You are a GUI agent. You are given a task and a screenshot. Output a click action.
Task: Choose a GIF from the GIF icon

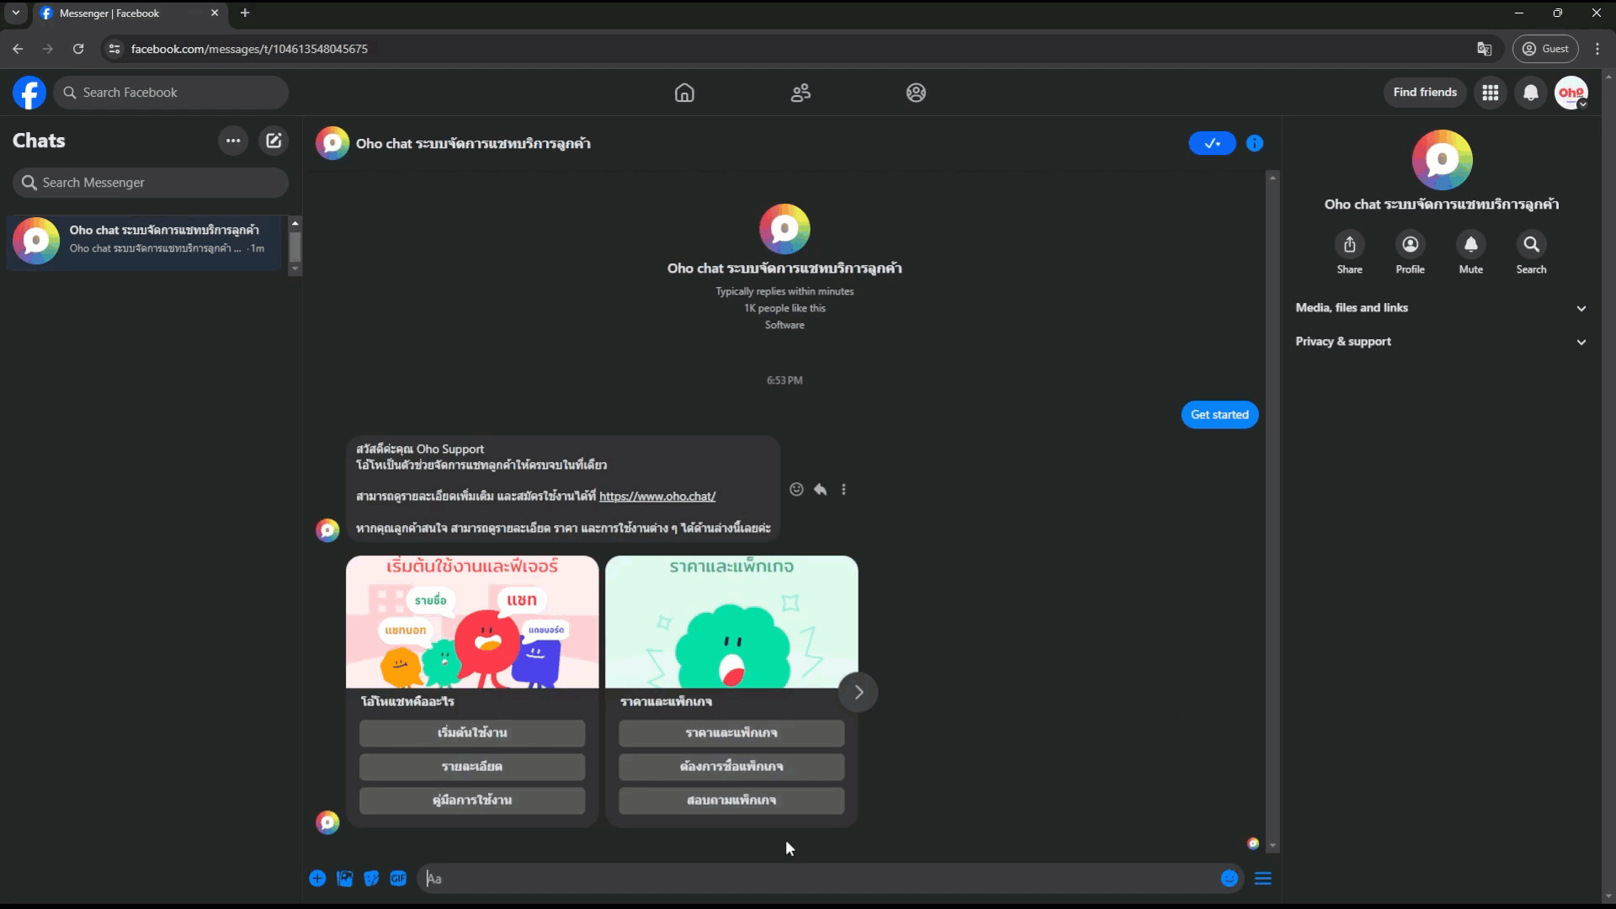[x=398, y=879]
